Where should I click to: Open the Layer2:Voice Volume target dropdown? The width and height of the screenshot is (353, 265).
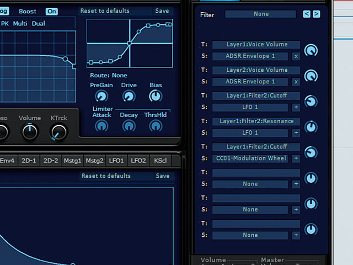pos(256,70)
